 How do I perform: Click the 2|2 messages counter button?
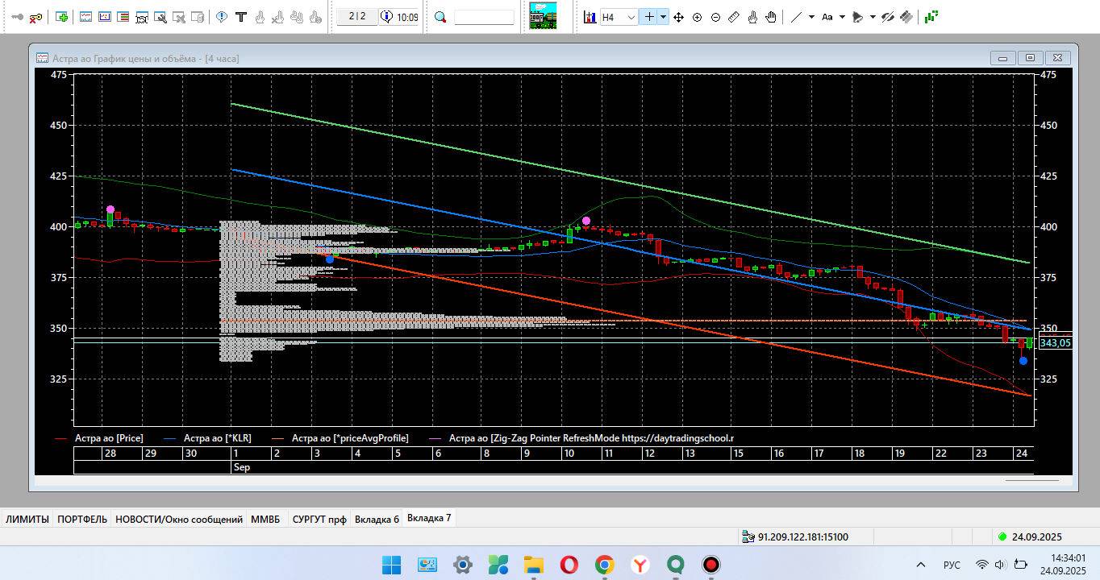[357, 17]
